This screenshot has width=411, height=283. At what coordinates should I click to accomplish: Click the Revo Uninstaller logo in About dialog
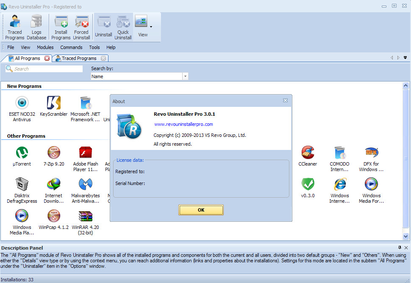(129, 126)
